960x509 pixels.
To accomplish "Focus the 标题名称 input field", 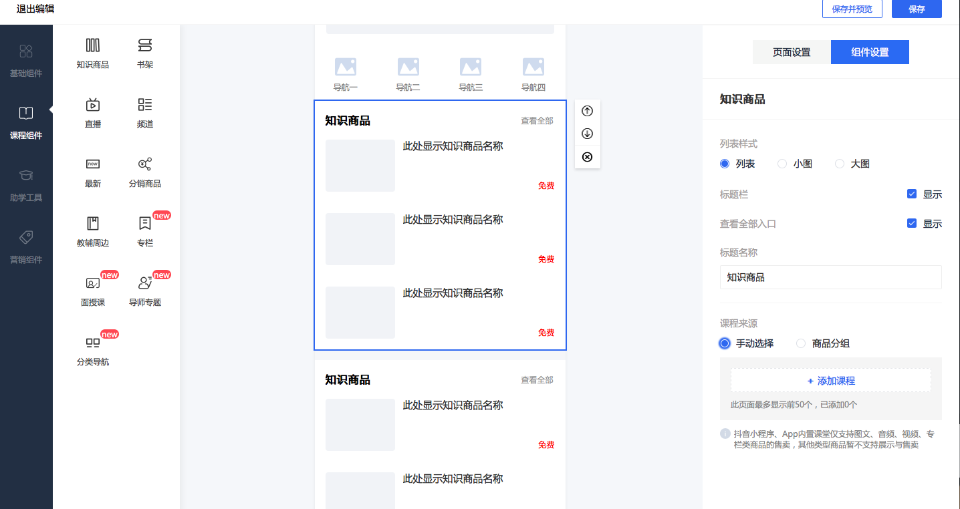I will [831, 277].
